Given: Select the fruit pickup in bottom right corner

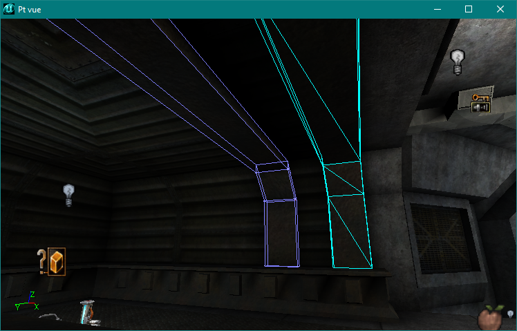Looking at the screenshot, I should [491, 319].
